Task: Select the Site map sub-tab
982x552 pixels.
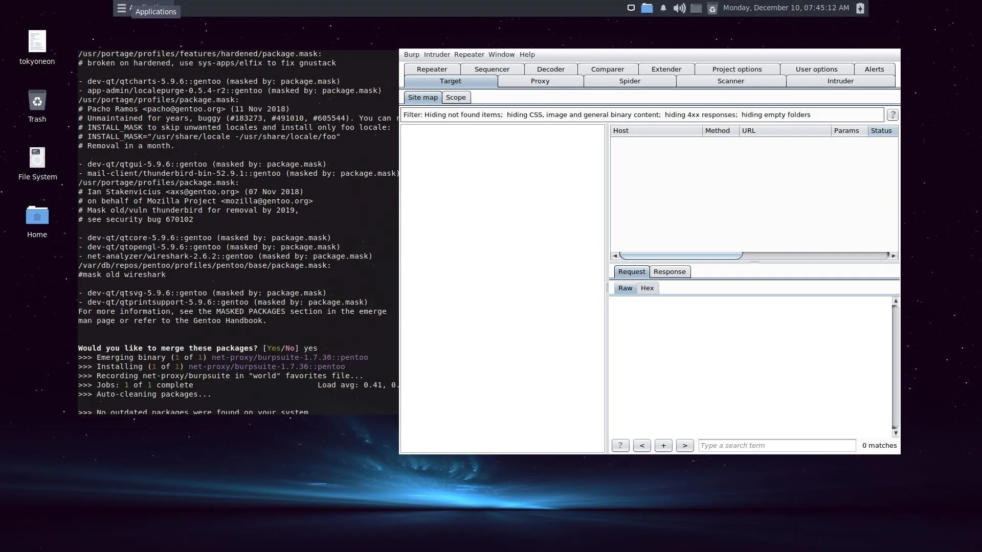Action: click(422, 98)
